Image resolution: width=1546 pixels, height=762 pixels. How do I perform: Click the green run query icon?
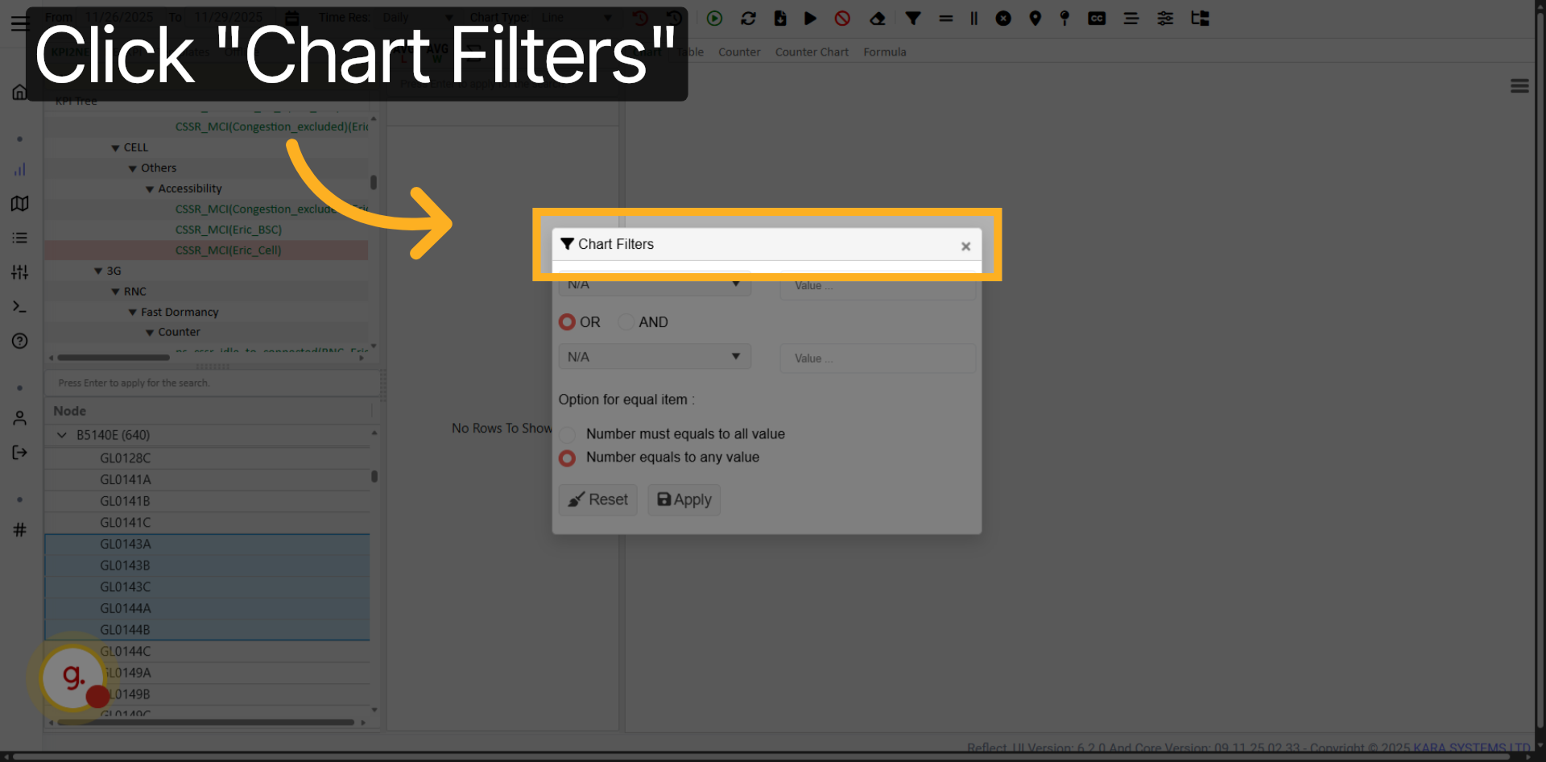pyautogui.click(x=714, y=18)
